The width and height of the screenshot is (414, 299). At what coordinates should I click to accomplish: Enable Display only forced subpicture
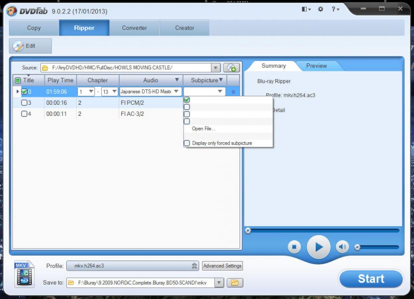click(187, 143)
